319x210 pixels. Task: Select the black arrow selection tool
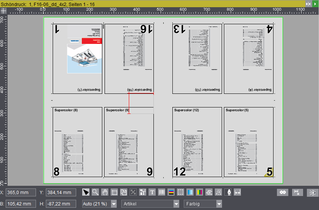tap(86, 192)
